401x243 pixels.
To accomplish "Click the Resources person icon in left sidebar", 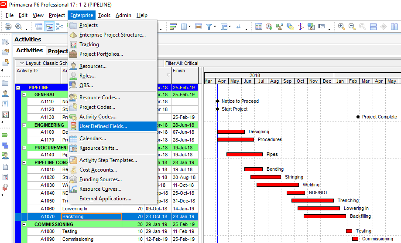I will [x=5, y=94].
